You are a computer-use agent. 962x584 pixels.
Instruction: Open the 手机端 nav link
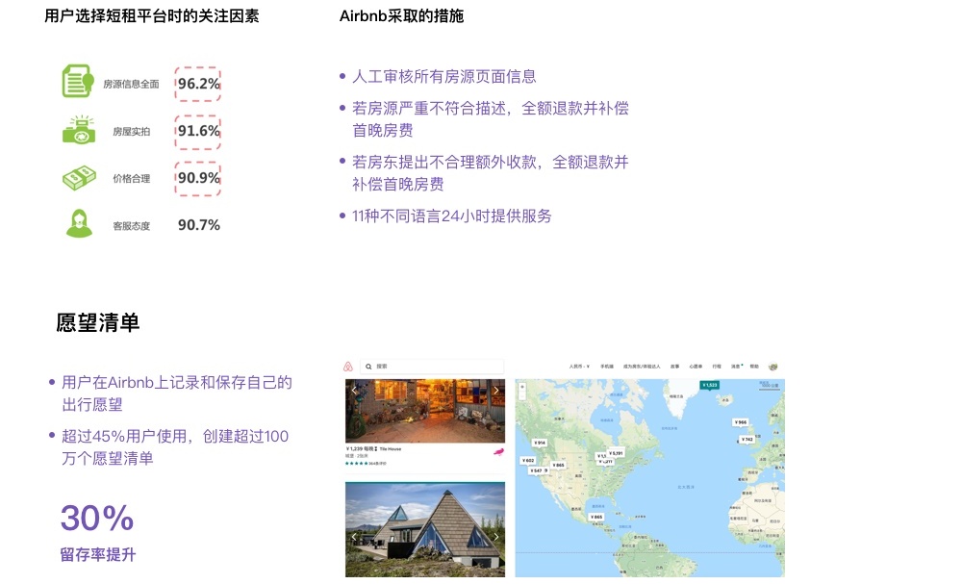[606, 367]
